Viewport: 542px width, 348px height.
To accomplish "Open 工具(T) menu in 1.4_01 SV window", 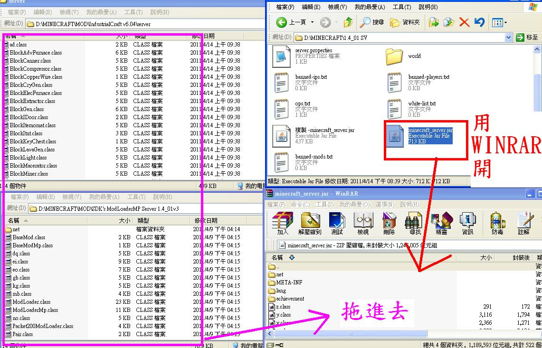I will pyautogui.click(x=402, y=7).
